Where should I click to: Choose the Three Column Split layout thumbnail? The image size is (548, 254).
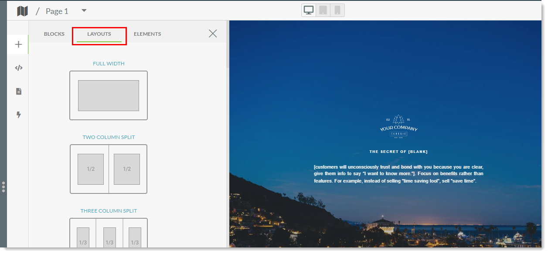click(x=109, y=233)
